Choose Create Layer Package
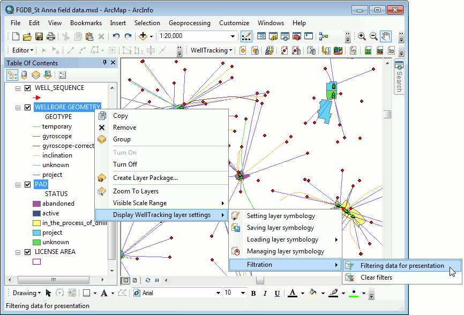Image resolution: width=464 pixels, height=315 pixels. click(x=162, y=178)
